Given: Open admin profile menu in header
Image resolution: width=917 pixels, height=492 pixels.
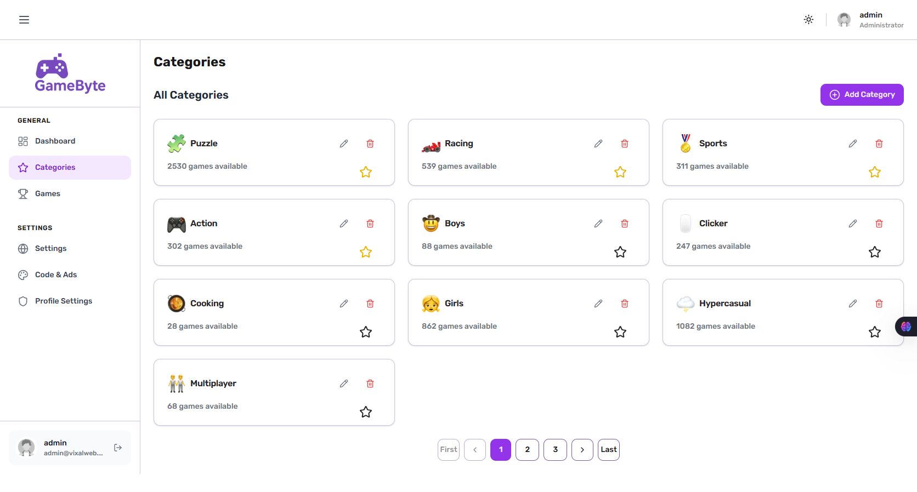Looking at the screenshot, I should point(870,20).
